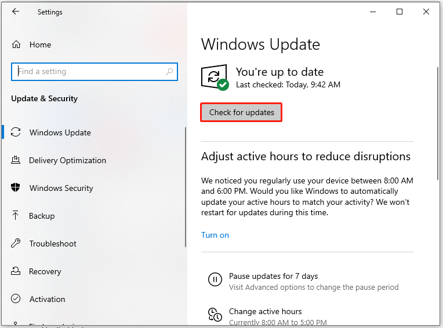This screenshot has height=328, width=443.
Task: Click the back arrow in Settings
Action: click(16, 12)
